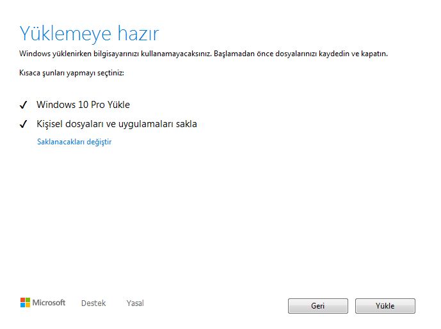Select the text Windows 10 Pro Yükle
This screenshot has height=329, width=441.
83,105
